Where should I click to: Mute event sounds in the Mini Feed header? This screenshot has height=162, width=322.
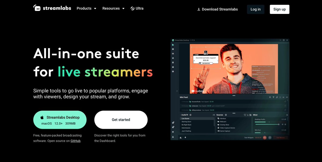click(x=287, y=97)
